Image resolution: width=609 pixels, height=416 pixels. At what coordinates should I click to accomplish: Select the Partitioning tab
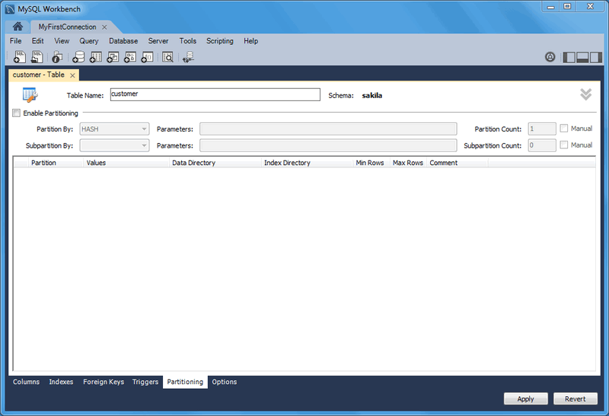pyautogui.click(x=185, y=382)
